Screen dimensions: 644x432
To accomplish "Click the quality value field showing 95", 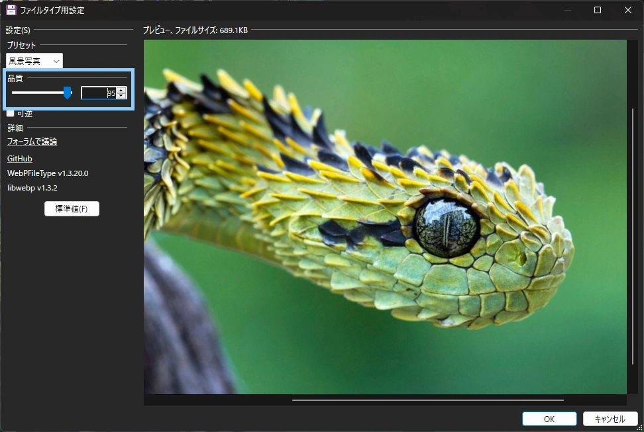I will click(x=99, y=93).
